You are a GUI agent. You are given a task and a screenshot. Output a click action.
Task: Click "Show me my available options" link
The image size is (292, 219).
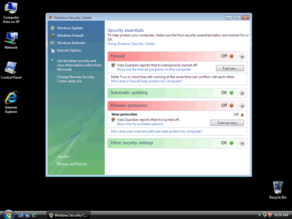pyautogui.click(x=140, y=124)
